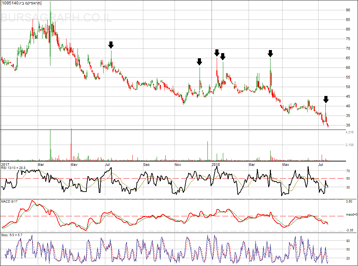Screen dimensions: 358x266
Task: Click the Mar label right after 2018
Action: (x=252, y=165)
